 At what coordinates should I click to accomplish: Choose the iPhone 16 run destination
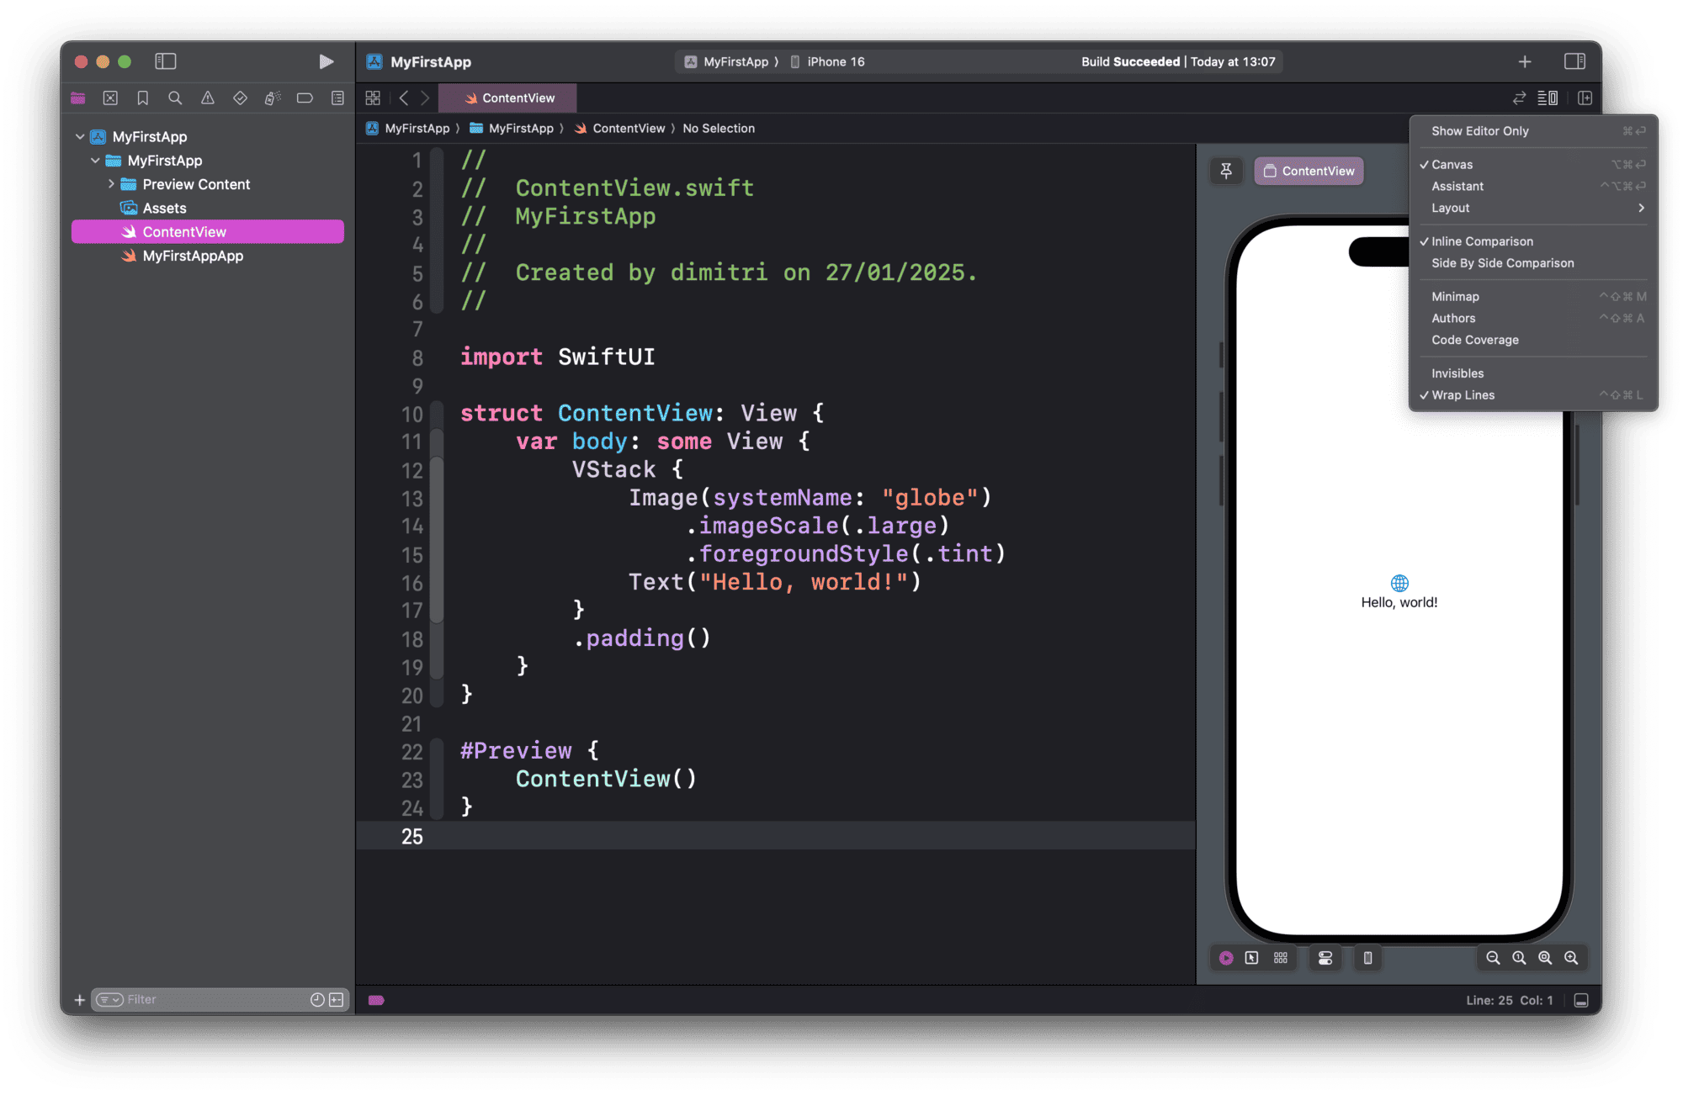(x=827, y=61)
